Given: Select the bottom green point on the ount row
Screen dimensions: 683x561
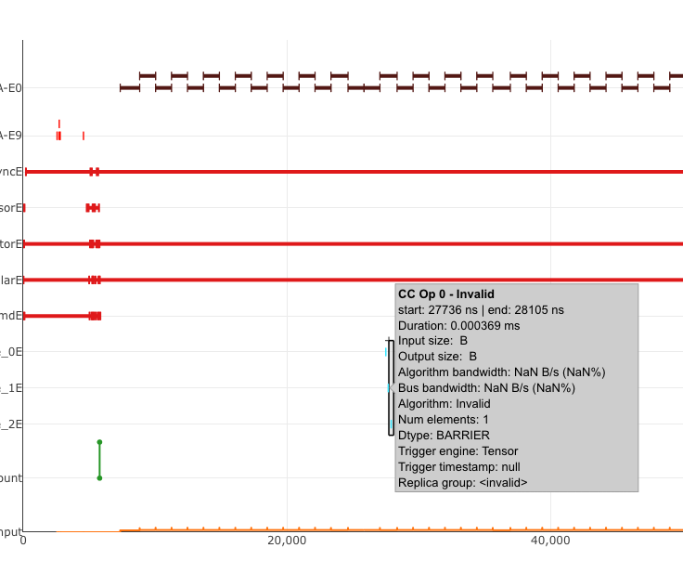Looking at the screenshot, I should pos(99,478).
